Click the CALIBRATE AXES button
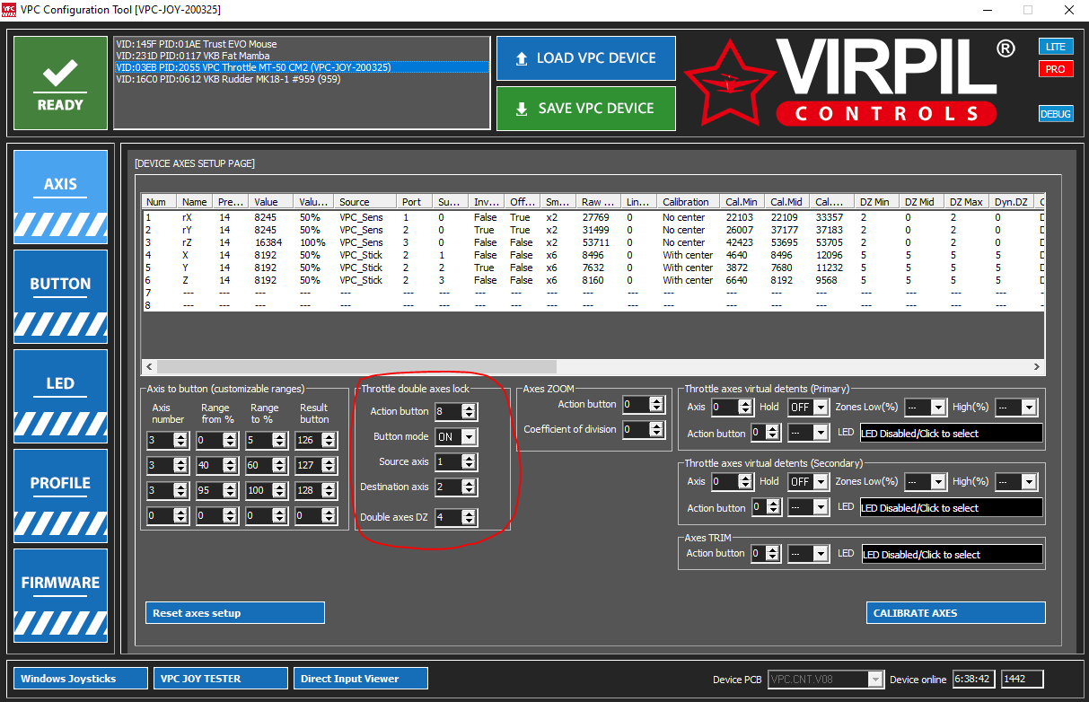Image resolution: width=1089 pixels, height=702 pixels. [956, 613]
